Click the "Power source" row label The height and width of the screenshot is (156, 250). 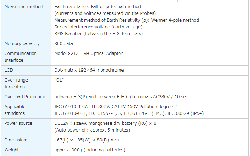(18, 123)
